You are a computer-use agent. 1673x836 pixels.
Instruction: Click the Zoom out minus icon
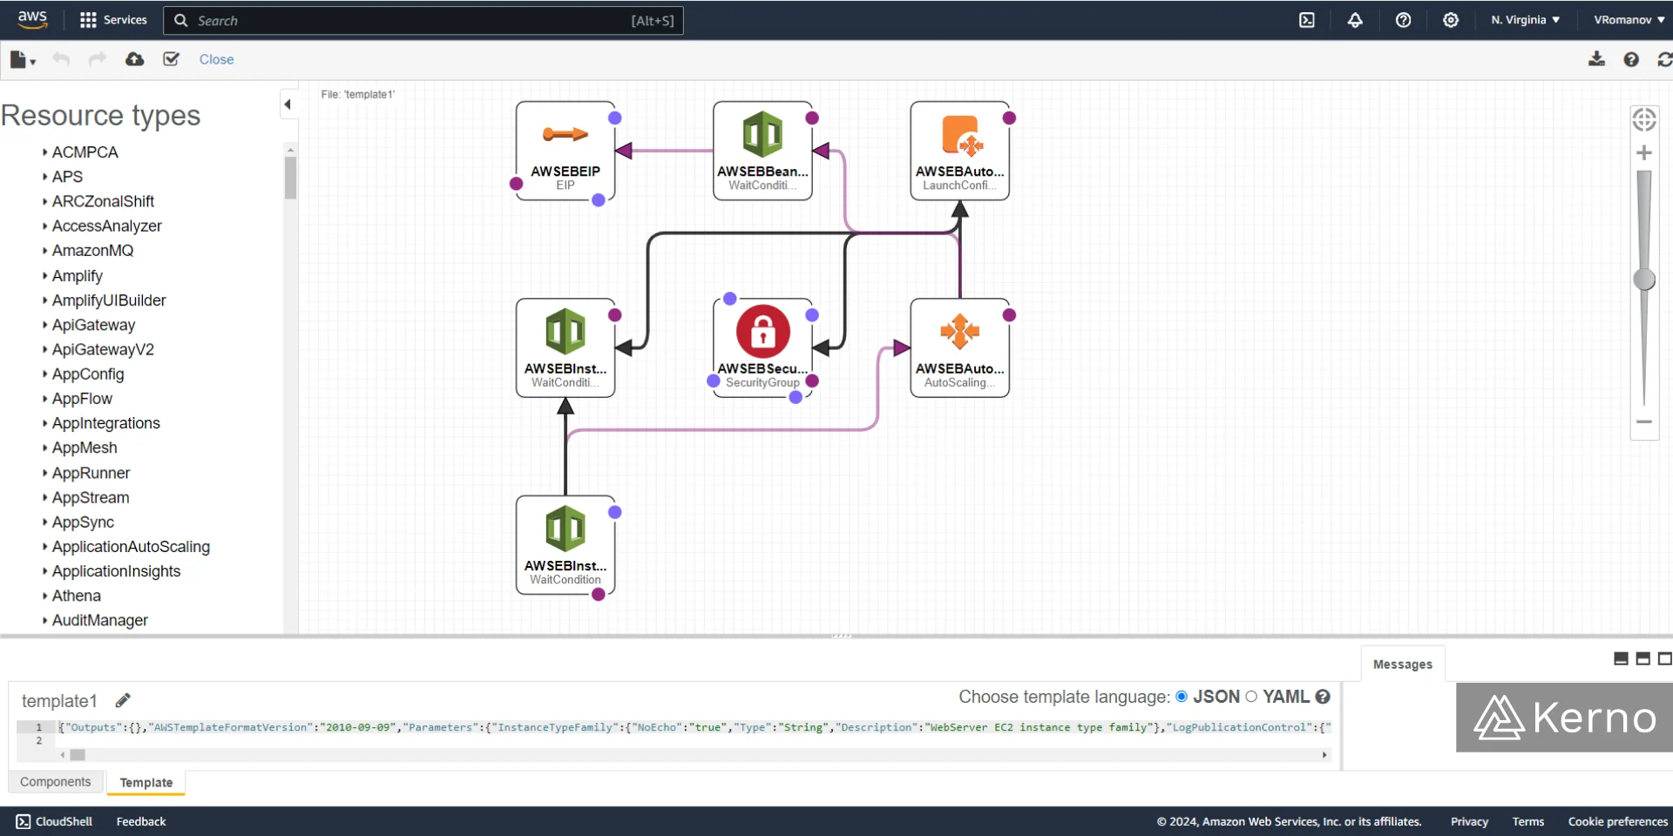coord(1644,421)
